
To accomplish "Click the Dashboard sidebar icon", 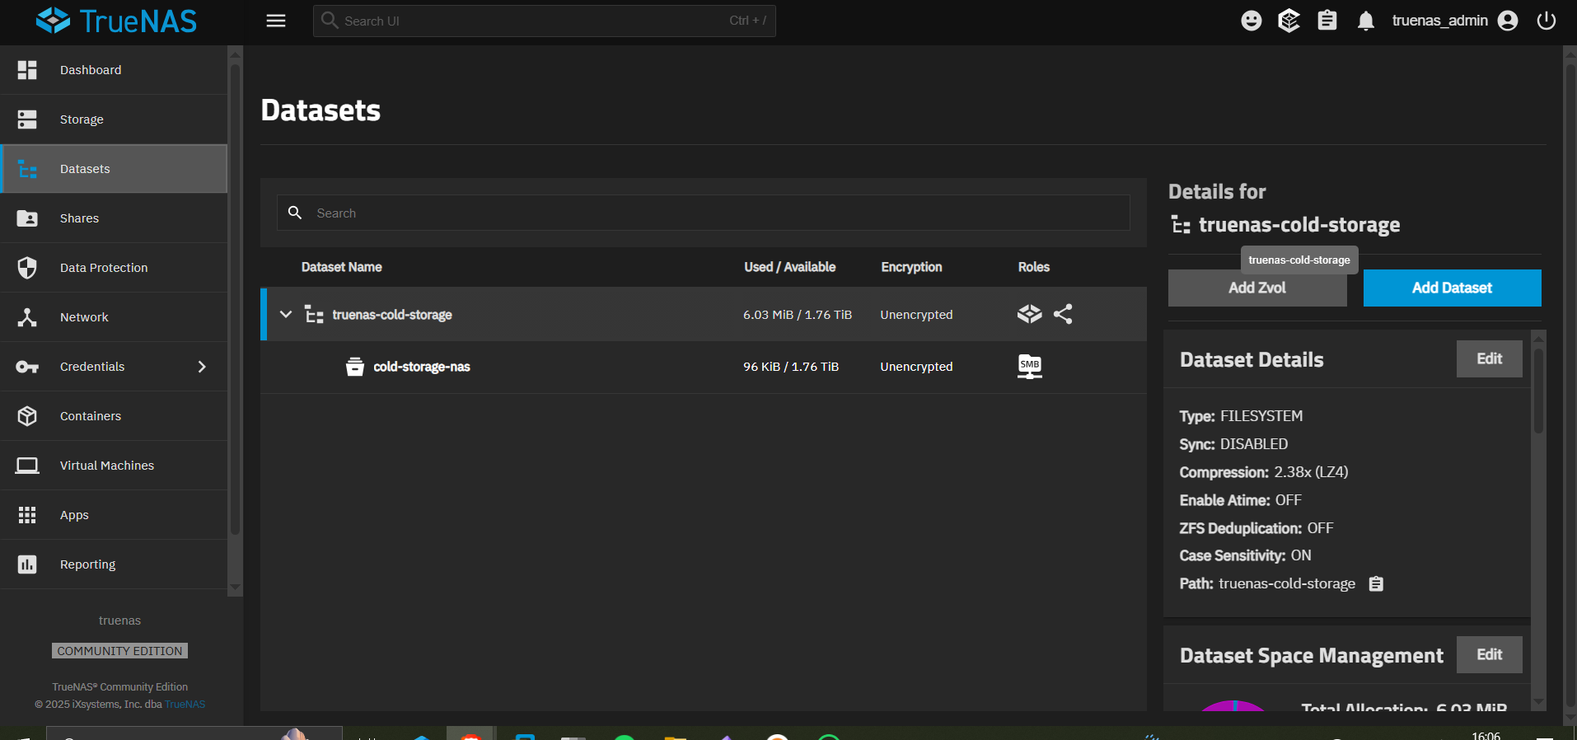I will tap(27, 70).
